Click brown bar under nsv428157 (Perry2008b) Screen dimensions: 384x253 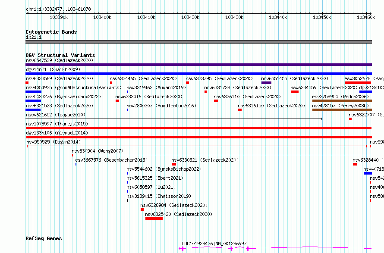[342, 110]
